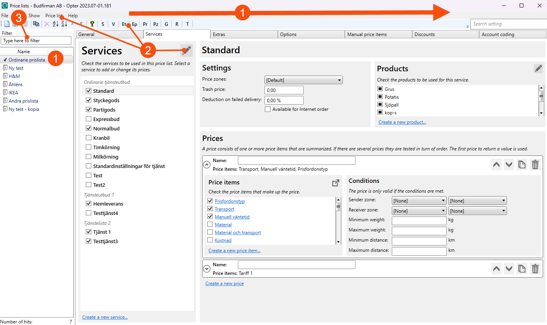Edit products using the Products pencil icon
547x325 pixels.
[x=538, y=68]
